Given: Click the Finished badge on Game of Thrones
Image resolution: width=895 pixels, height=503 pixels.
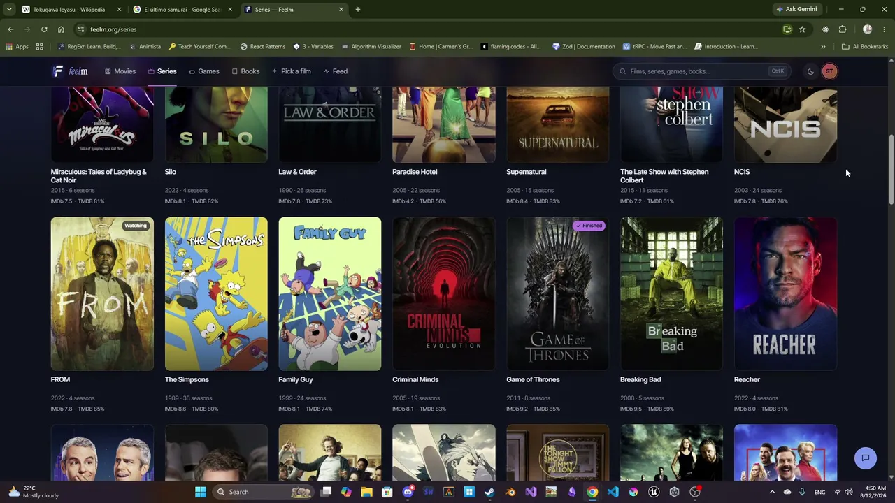Looking at the screenshot, I should [x=589, y=226].
